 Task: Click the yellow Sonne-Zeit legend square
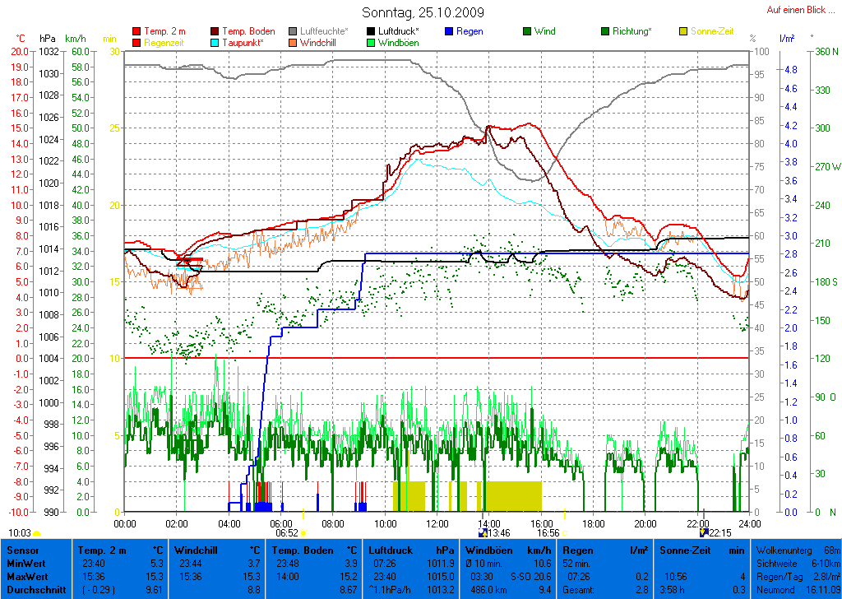683,31
